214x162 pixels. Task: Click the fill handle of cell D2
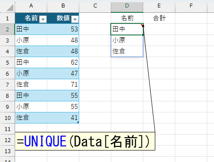(x=143, y=35)
